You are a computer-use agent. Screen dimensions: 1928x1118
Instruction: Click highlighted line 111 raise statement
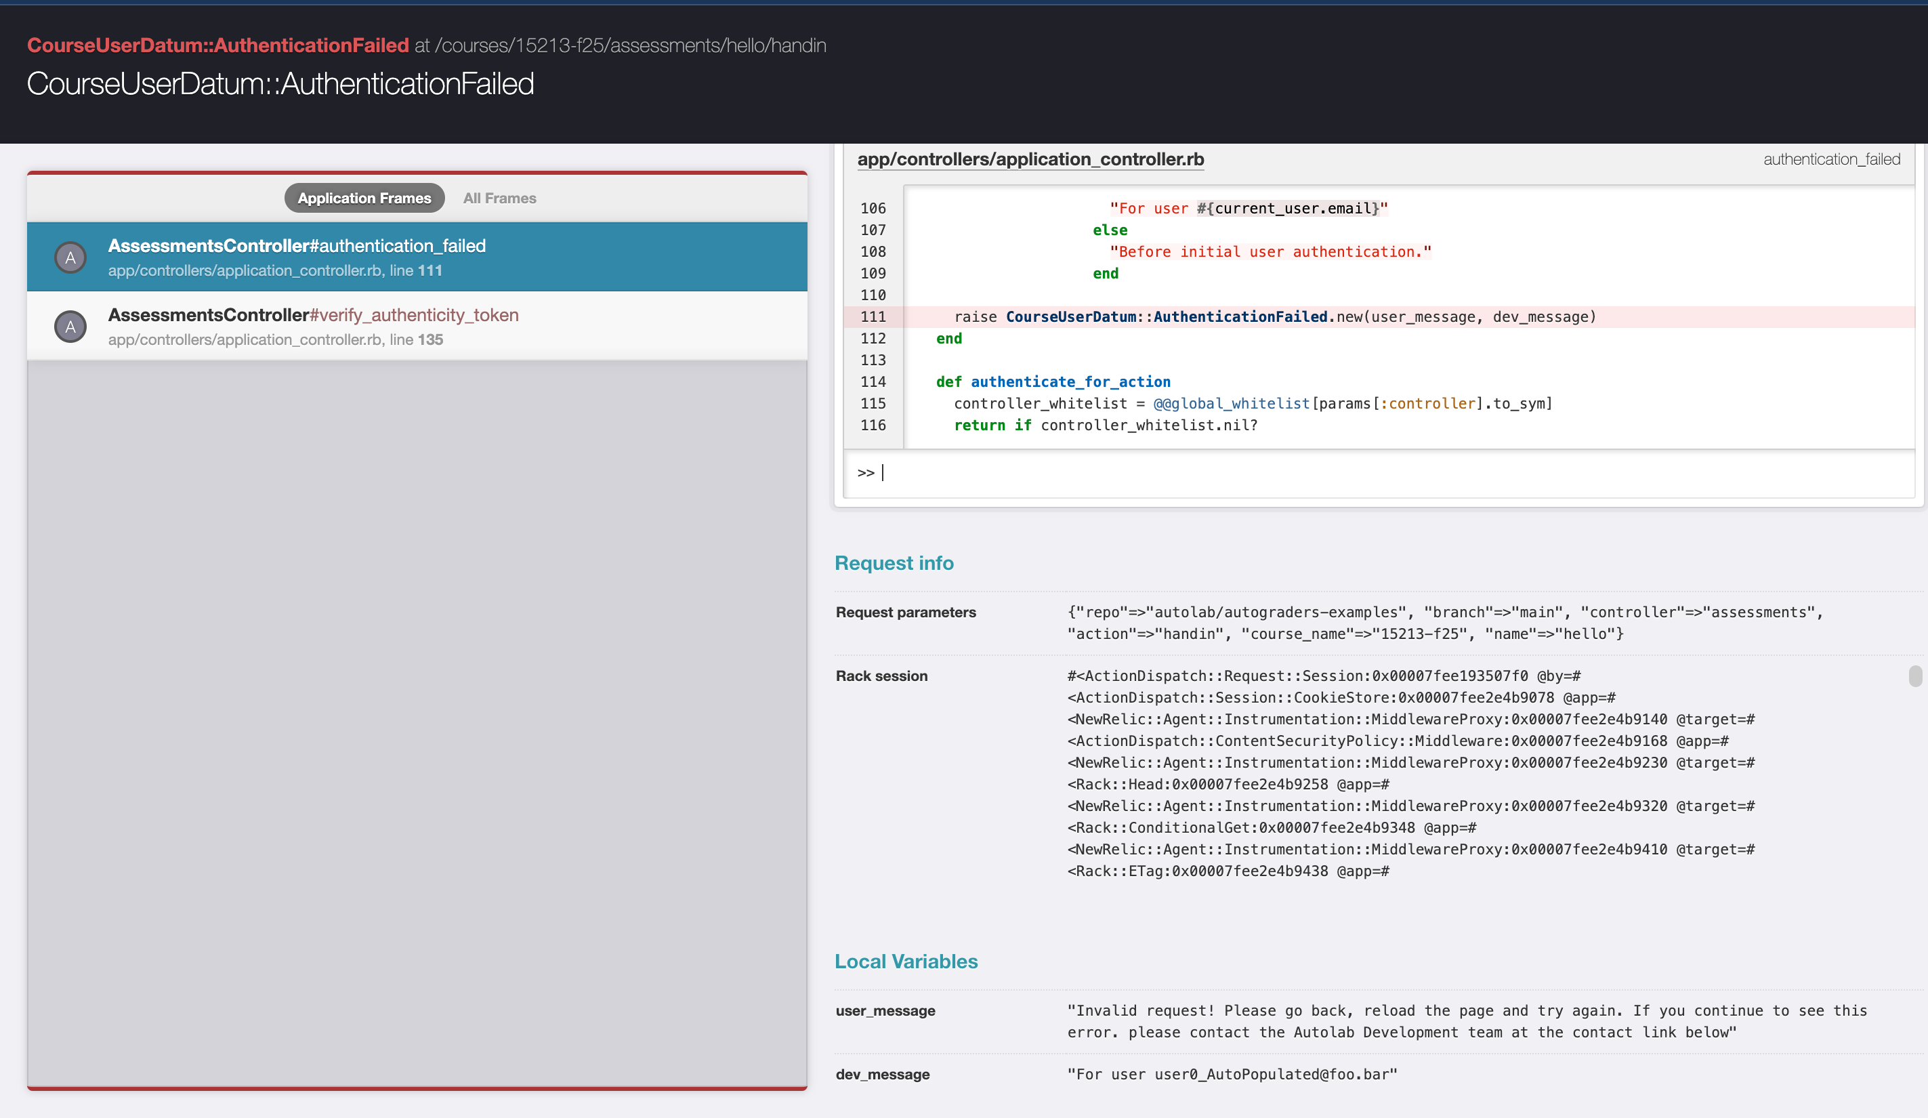coord(1275,317)
